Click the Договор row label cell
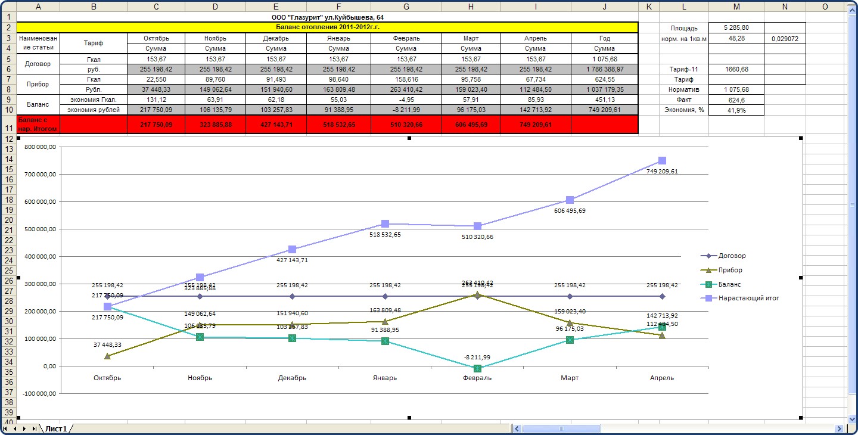Screen dimensions: 858x435 (38, 64)
